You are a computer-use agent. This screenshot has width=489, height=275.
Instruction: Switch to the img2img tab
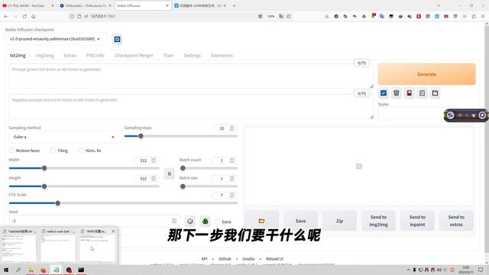pyautogui.click(x=44, y=56)
